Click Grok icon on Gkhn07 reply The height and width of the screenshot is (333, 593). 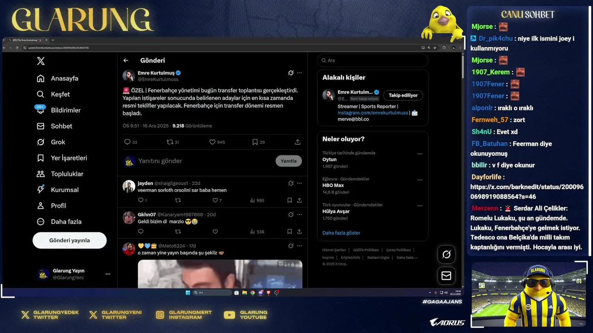[290, 215]
